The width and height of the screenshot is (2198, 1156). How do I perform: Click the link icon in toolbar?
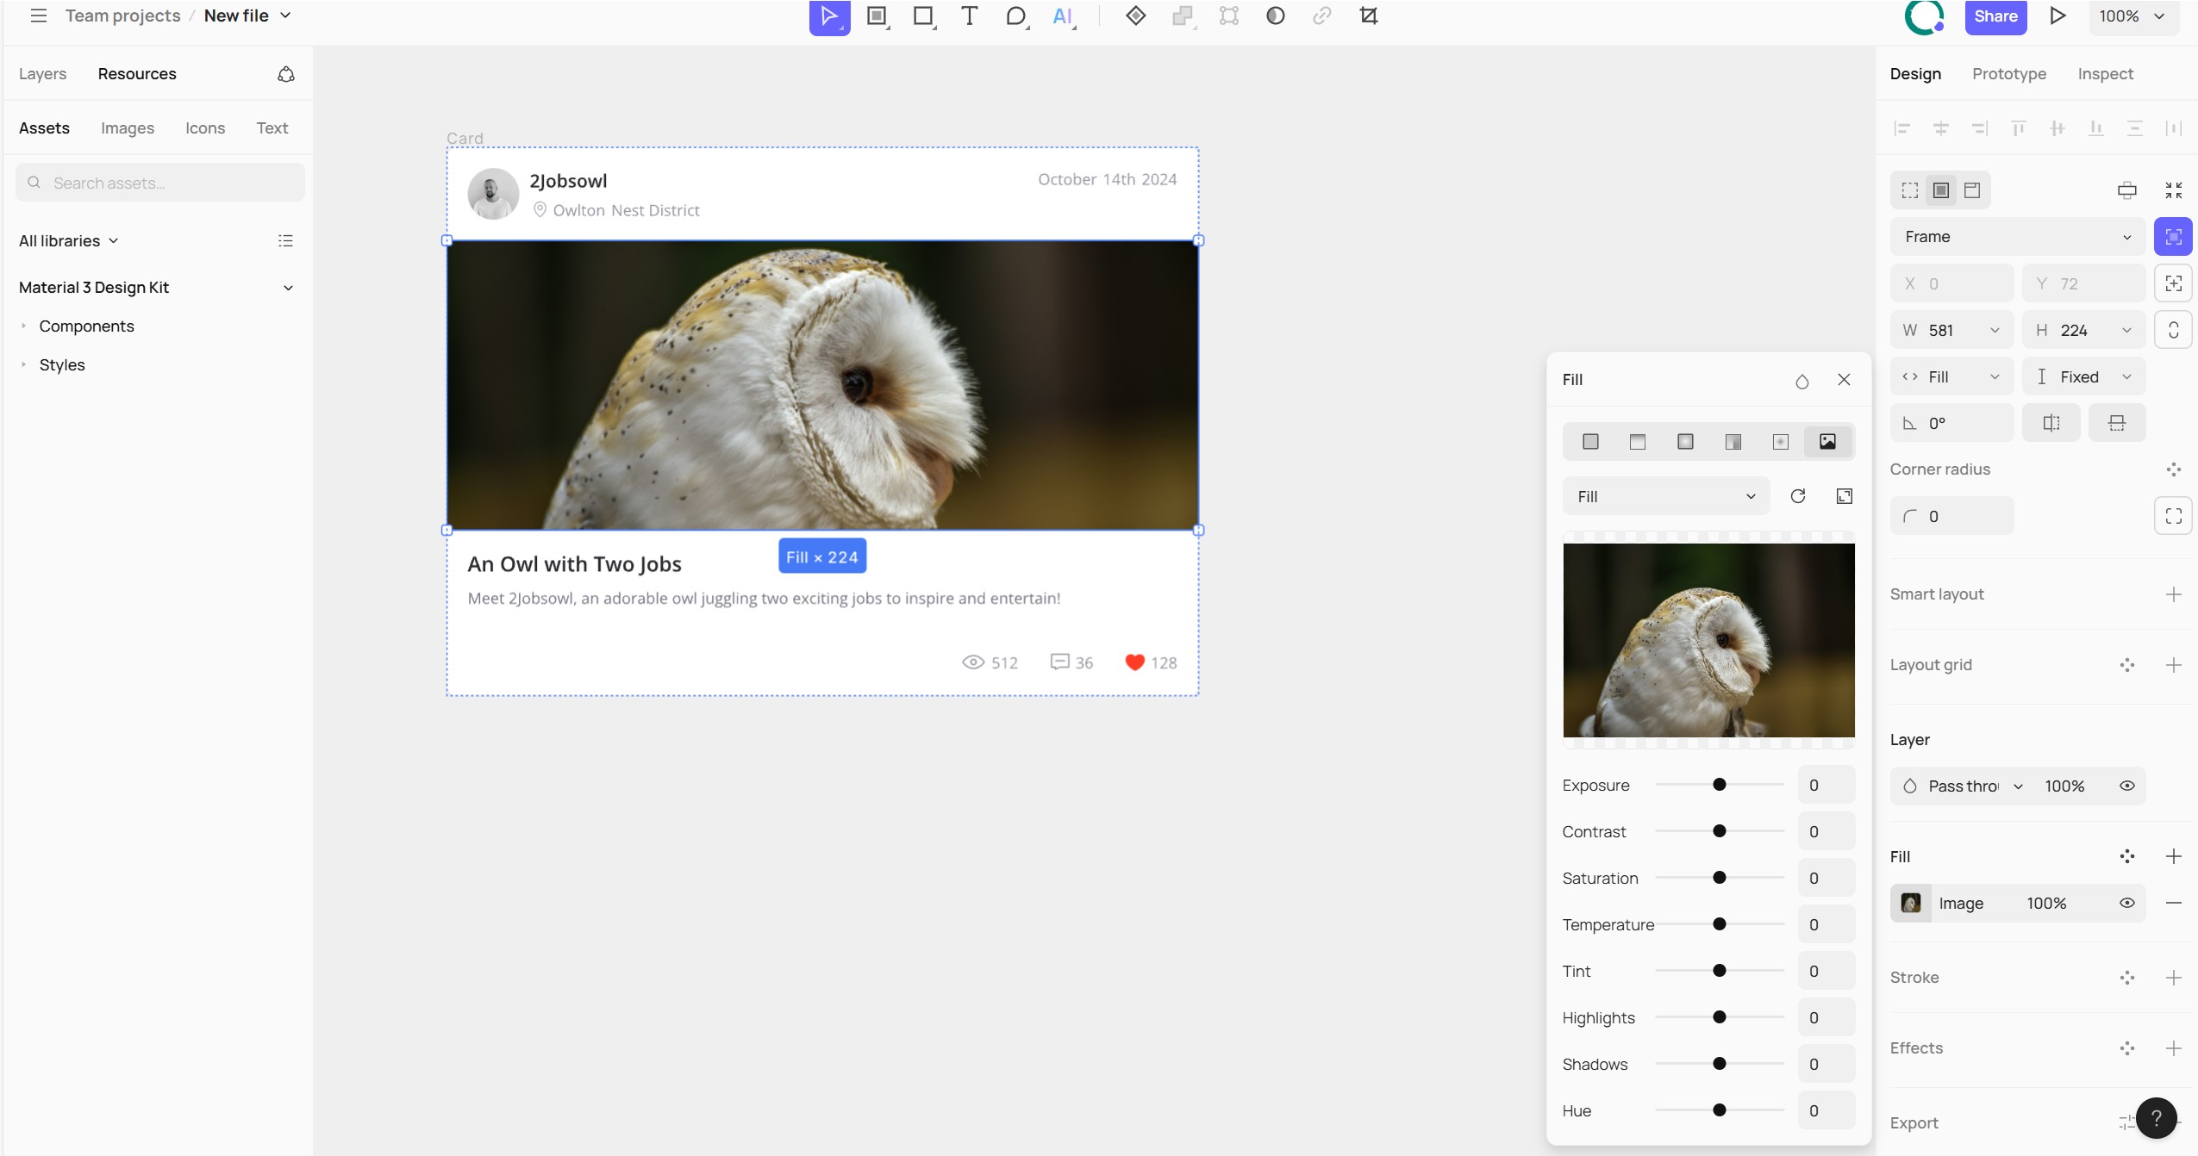pyautogui.click(x=1321, y=16)
